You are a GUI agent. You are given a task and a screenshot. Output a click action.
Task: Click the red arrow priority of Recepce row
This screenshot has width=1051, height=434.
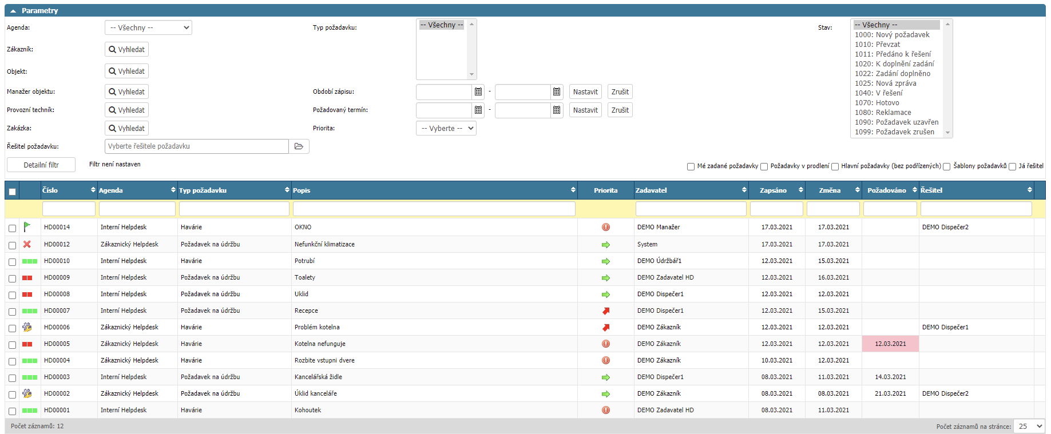pos(606,310)
